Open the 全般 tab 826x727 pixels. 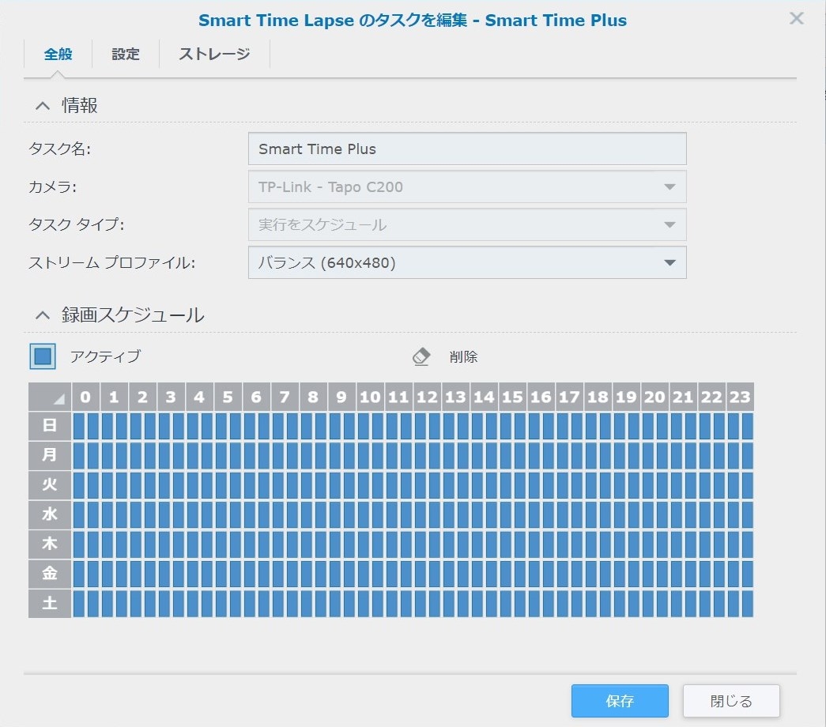[58, 55]
